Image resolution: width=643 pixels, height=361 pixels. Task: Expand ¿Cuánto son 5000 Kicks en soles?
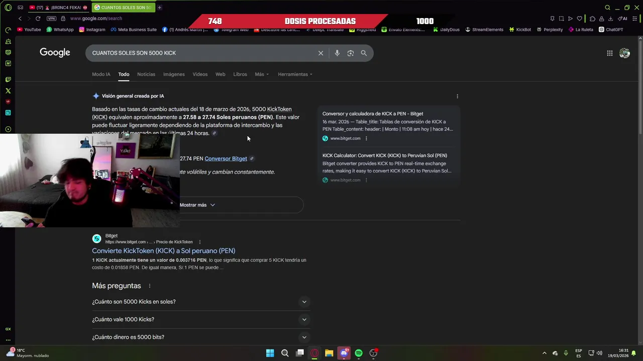pos(200,302)
